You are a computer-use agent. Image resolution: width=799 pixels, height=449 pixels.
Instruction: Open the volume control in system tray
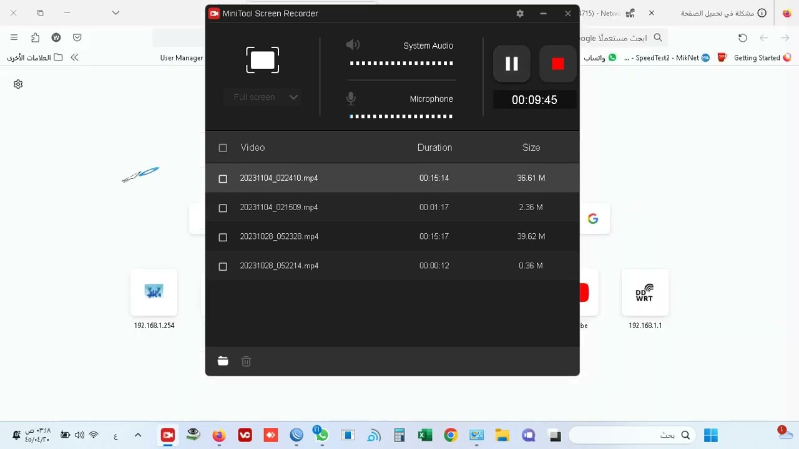click(79, 435)
